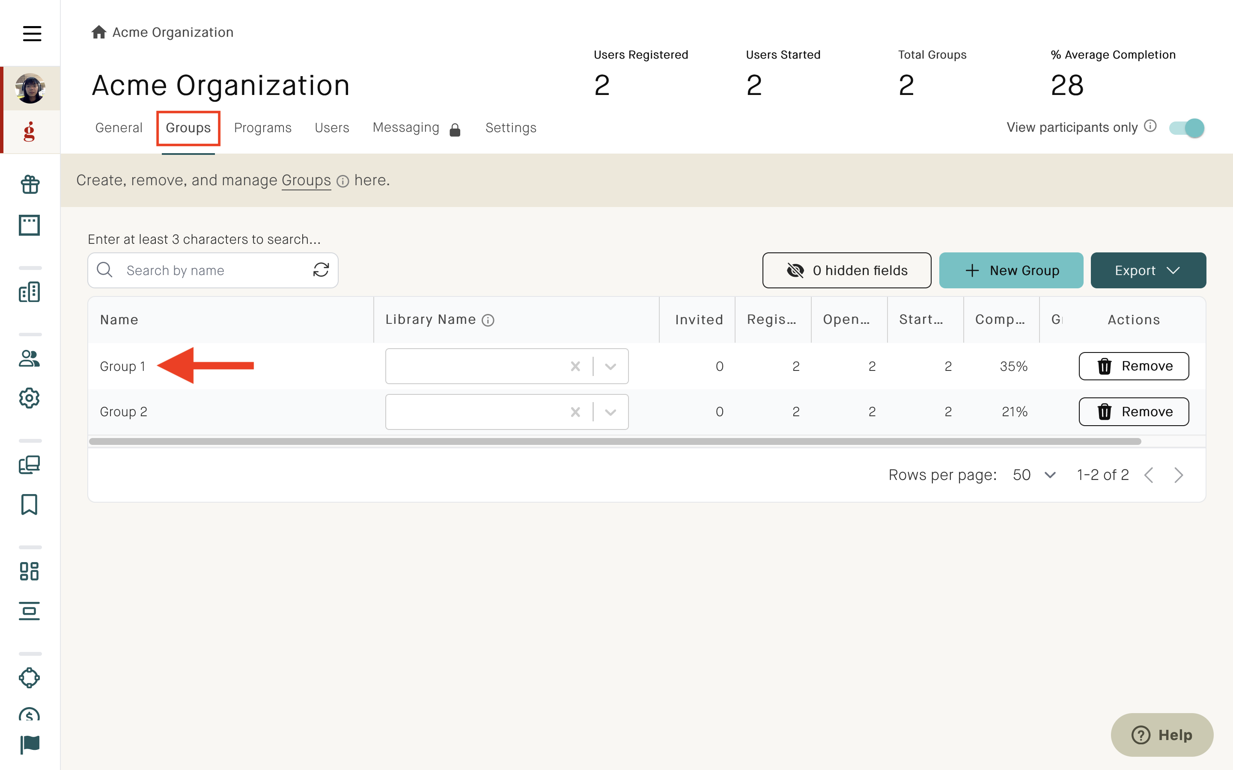The image size is (1233, 770).
Task: Click the refresh icon in search box
Action: point(321,270)
